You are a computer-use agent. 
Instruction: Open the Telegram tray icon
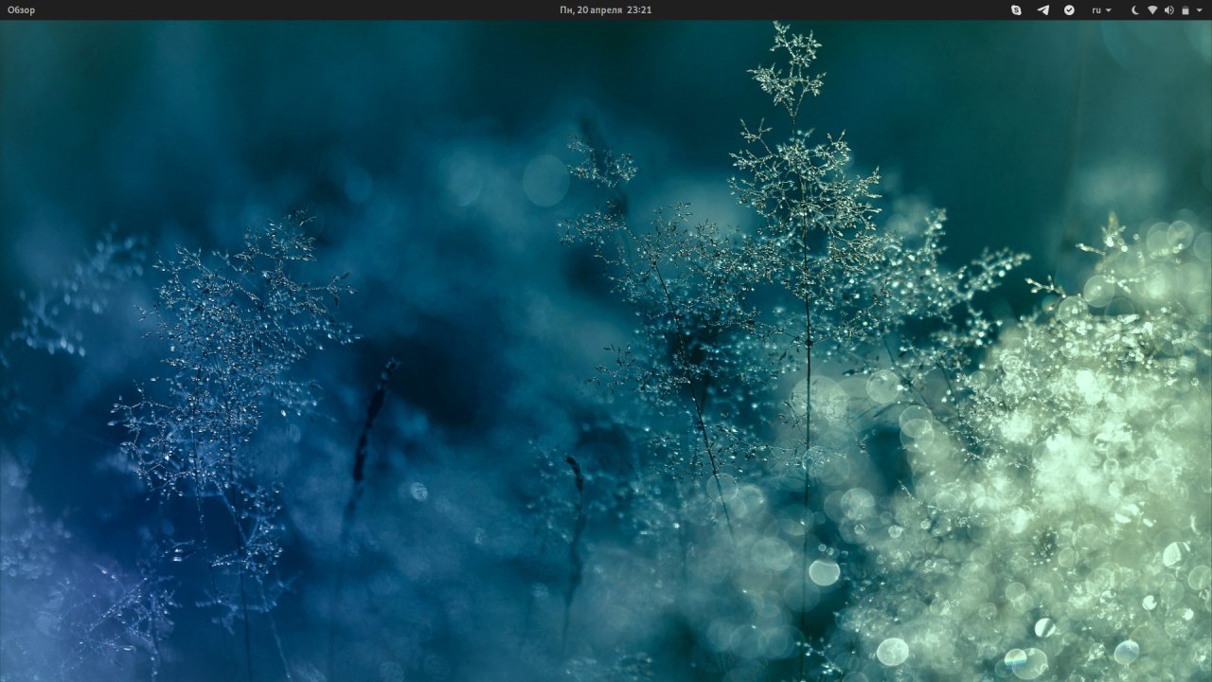1043,10
